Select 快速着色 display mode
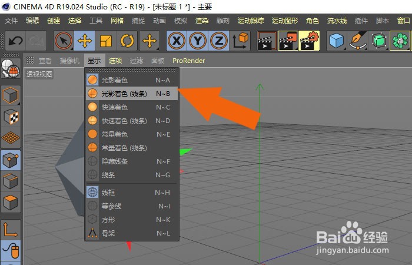The image size is (412, 265). point(132,107)
